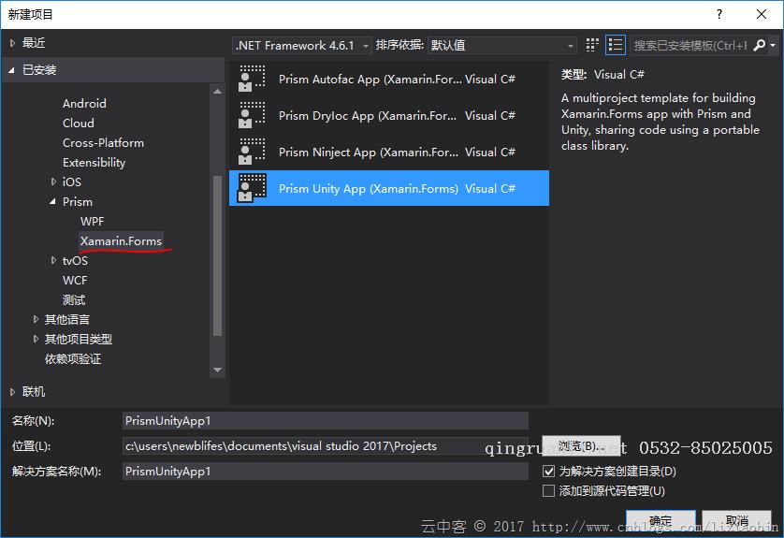Open the .NET Framework 4.6.1 dropdown
Viewport: 784px width, 538px height.
302,46
